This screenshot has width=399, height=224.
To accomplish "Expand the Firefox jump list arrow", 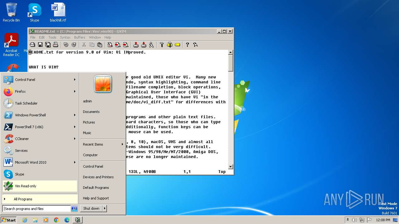I will tap(75, 91).
